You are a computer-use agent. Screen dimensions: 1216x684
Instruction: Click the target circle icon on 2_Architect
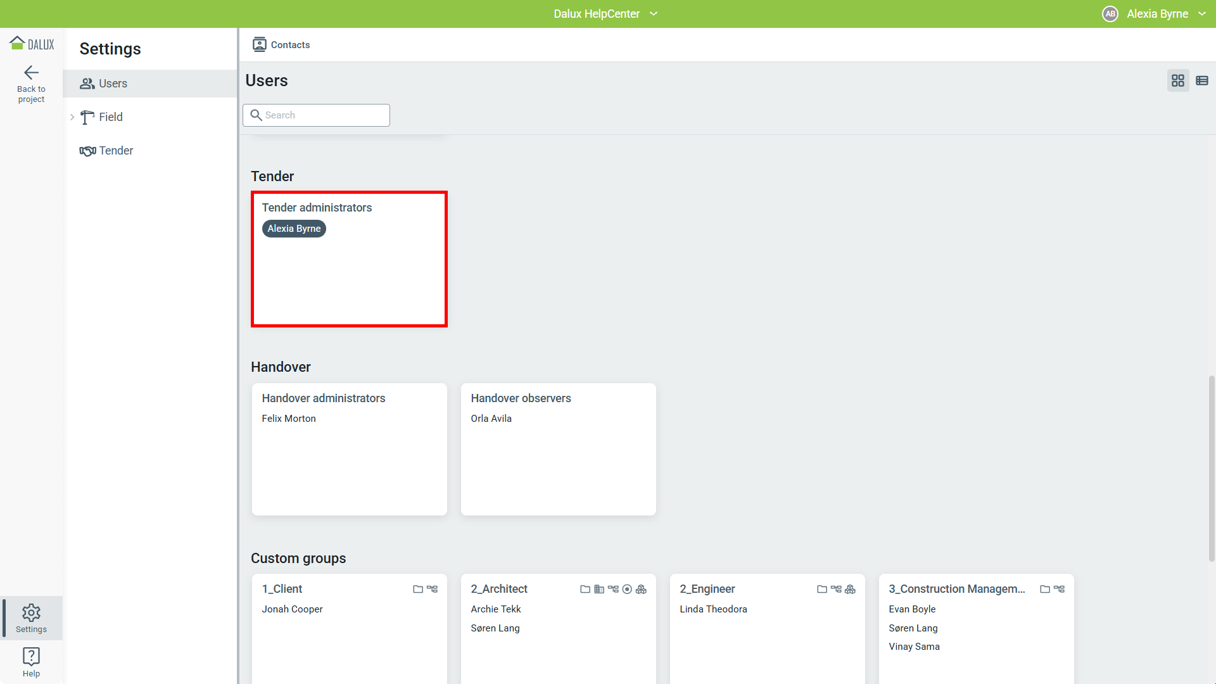627,589
